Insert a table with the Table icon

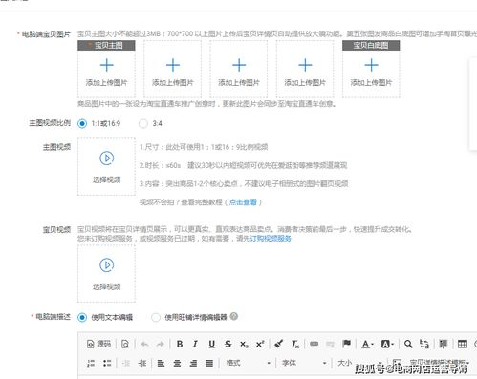click(x=463, y=344)
